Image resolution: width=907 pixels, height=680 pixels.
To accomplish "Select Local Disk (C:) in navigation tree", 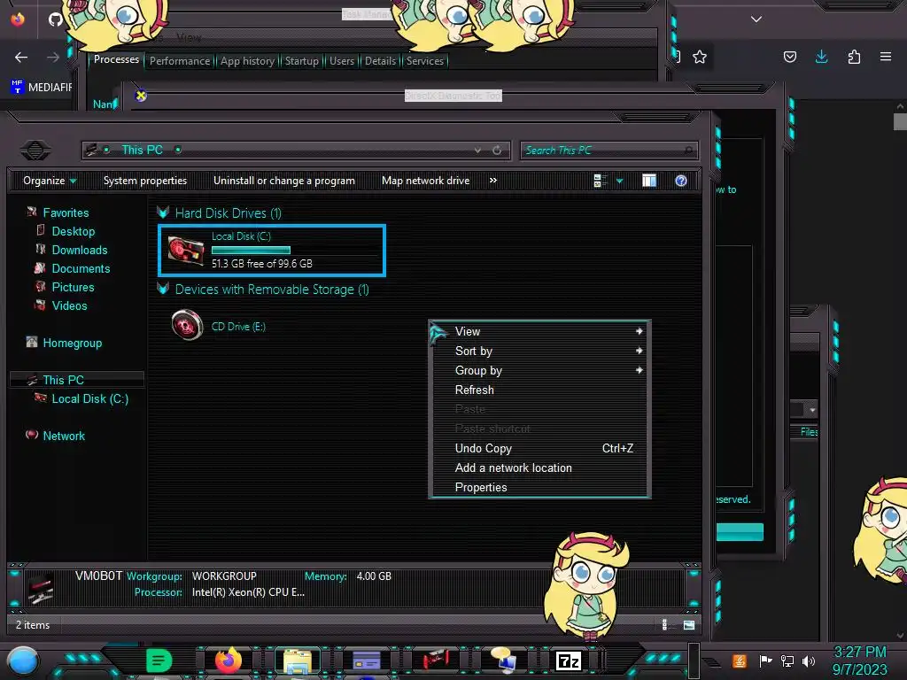I will [x=89, y=399].
